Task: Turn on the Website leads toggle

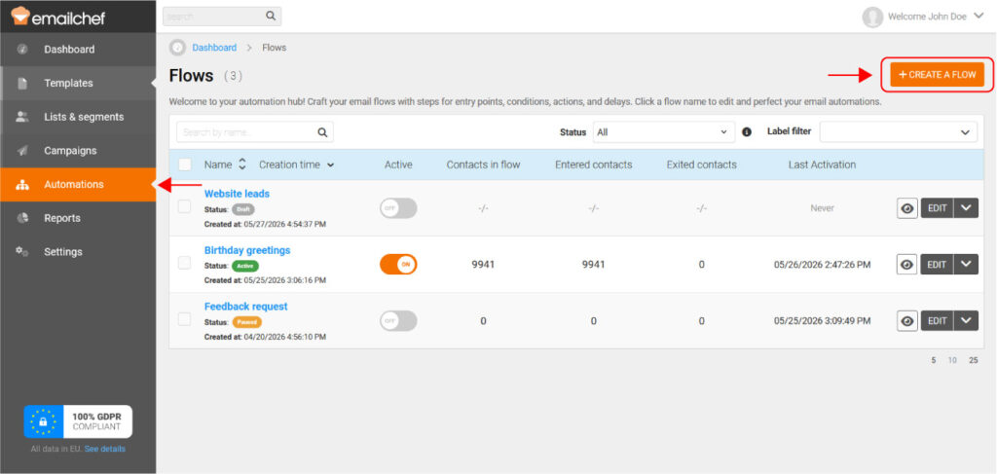Action: click(398, 207)
